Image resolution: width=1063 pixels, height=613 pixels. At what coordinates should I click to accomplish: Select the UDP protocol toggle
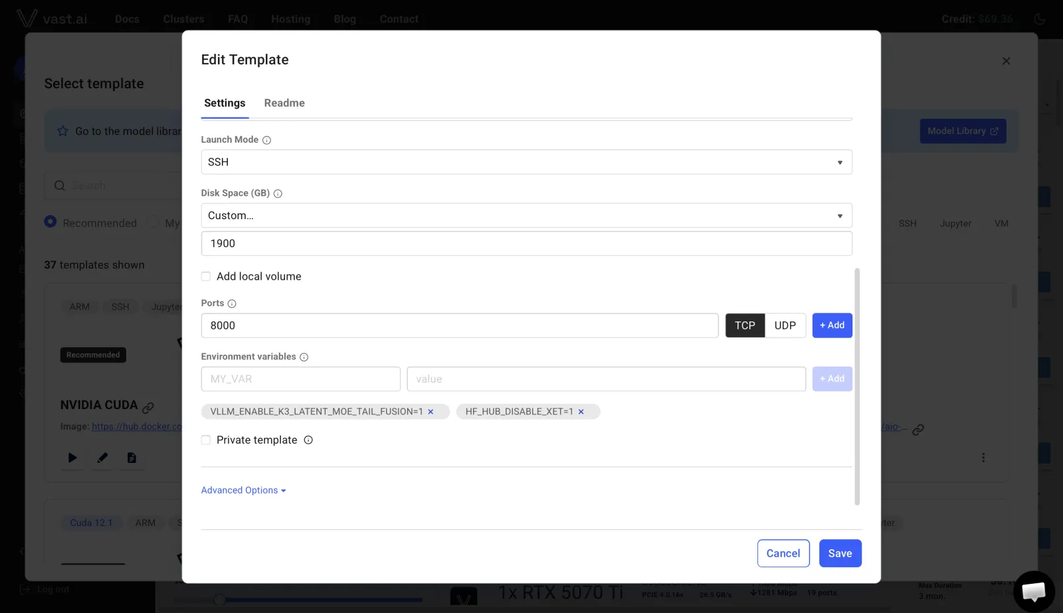[x=785, y=325]
